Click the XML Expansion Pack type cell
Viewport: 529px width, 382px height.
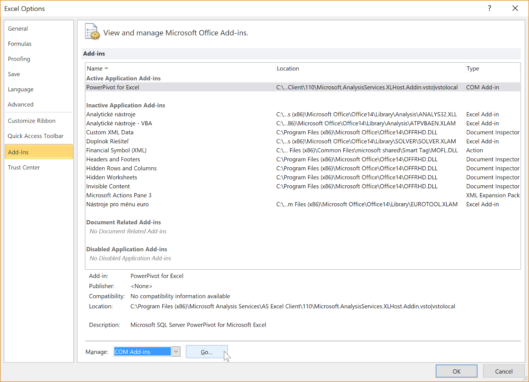click(493, 195)
